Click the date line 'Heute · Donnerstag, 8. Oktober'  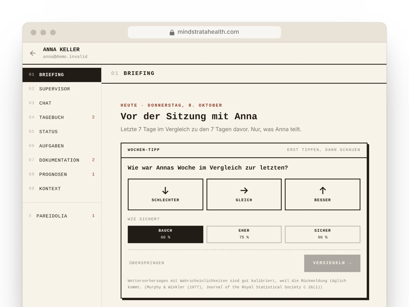pyautogui.click(x=171, y=105)
